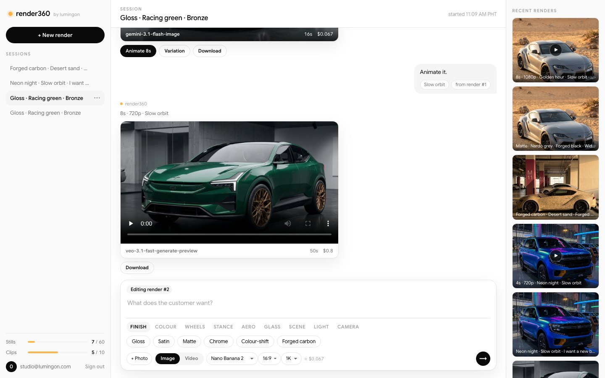Play the Golden hour slow orbit clip

[556, 50]
